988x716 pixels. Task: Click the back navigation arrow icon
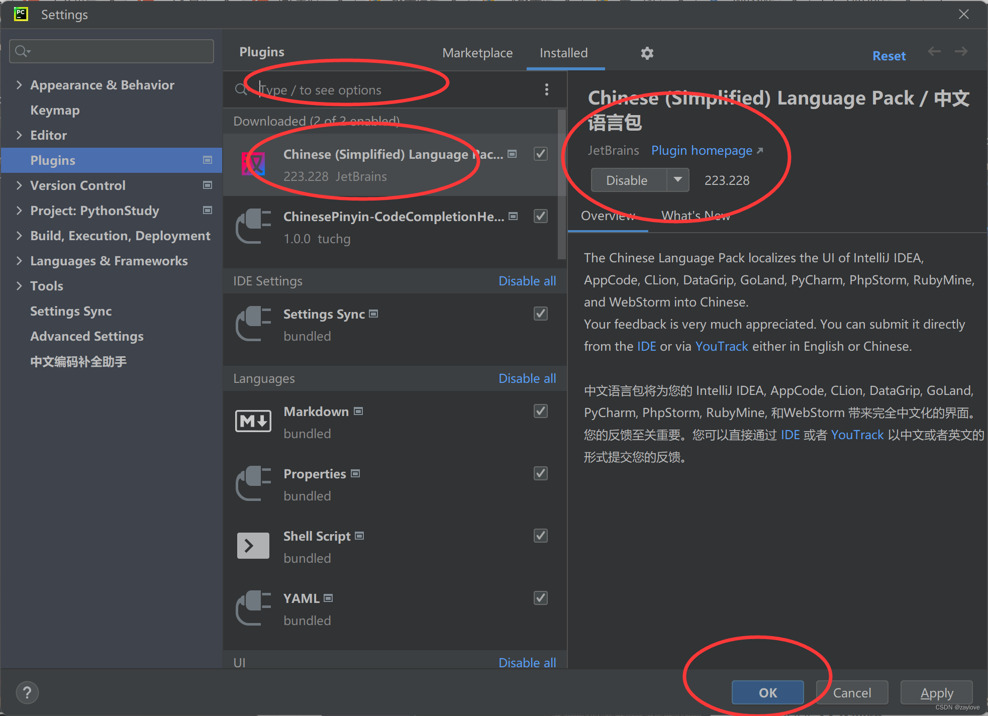[x=934, y=52]
